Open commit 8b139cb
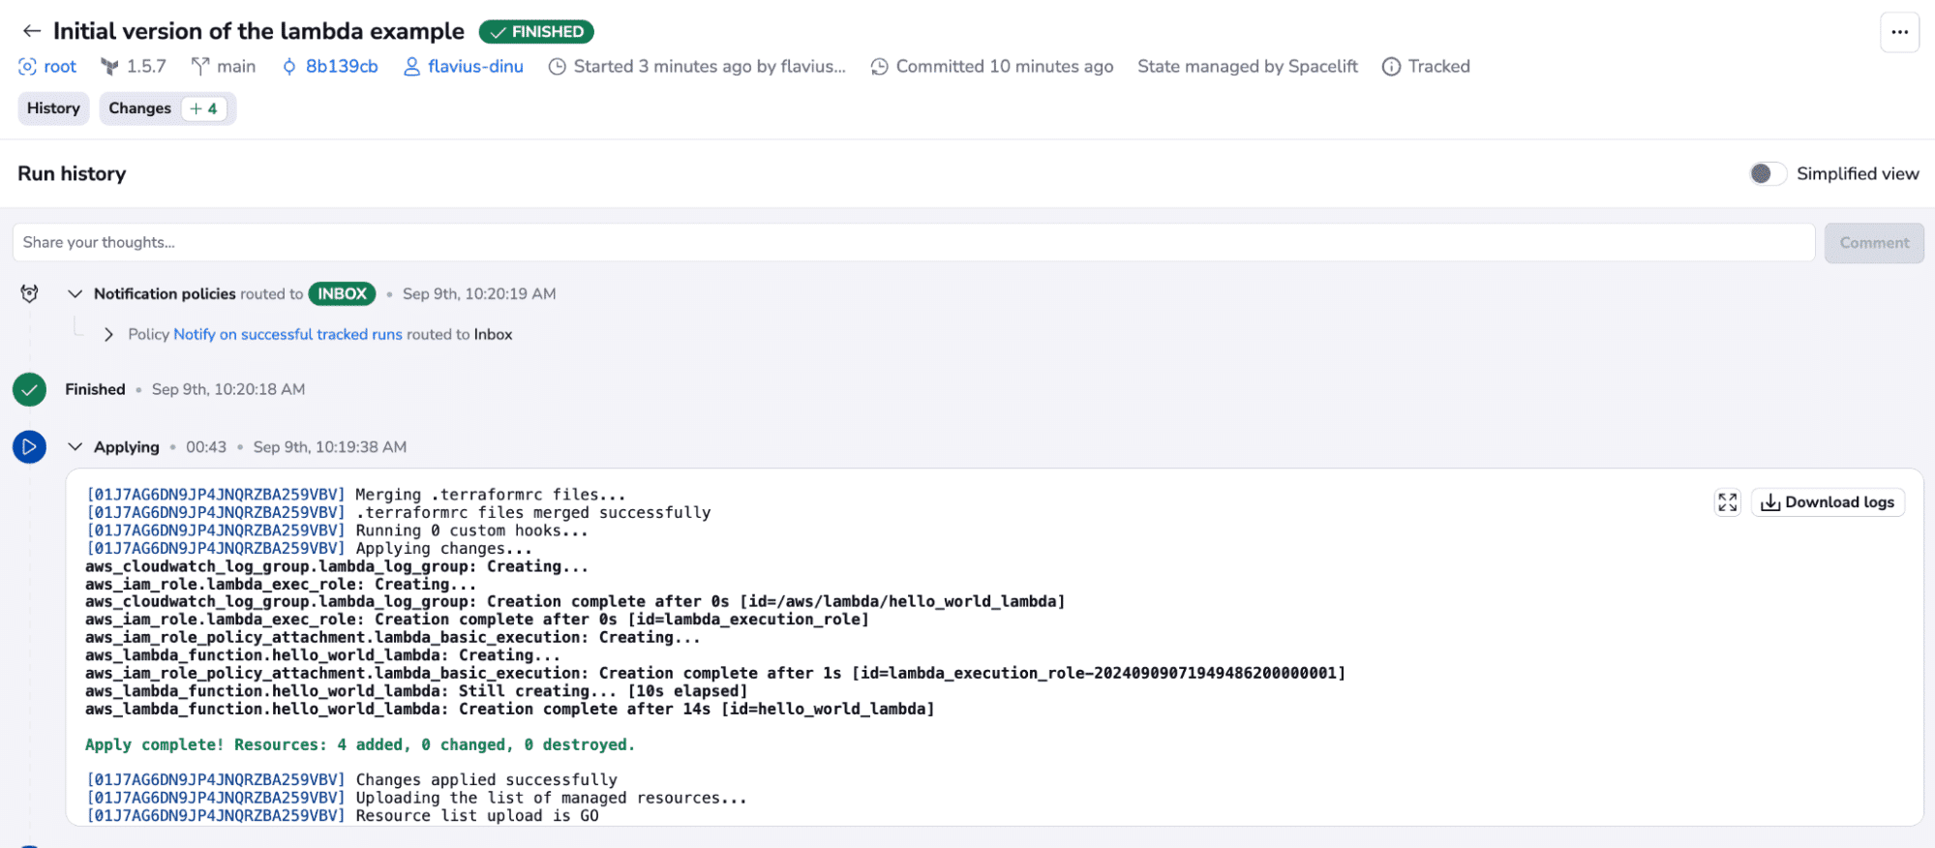The width and height of the screenshot is (1935, 848). (342, 67)
